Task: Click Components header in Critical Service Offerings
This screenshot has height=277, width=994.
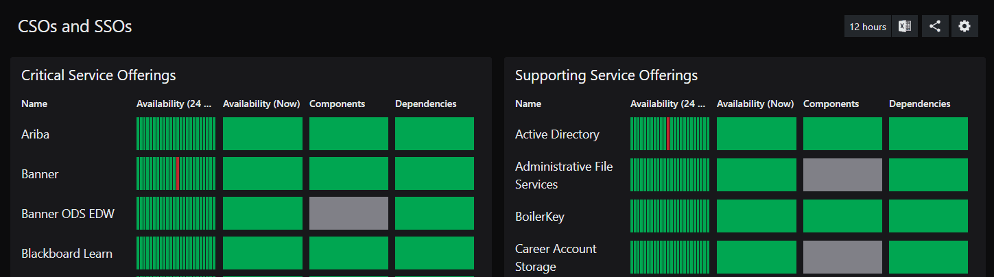Action: click(337, 104)
